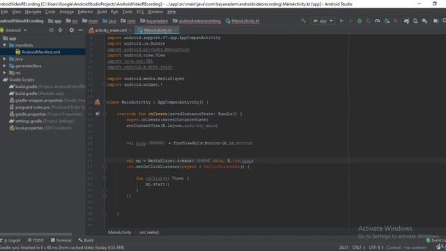Open build.gradle for Module app
Screen dimensions: 446x251
(36, 93)
